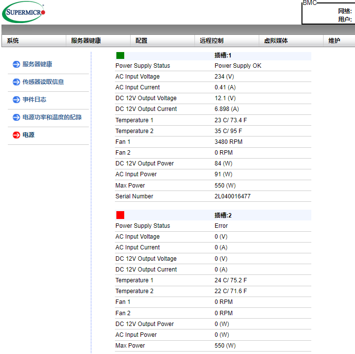
Task: Click the '35 C/ 95 F' temperature value
Action: tap(228, 131)
